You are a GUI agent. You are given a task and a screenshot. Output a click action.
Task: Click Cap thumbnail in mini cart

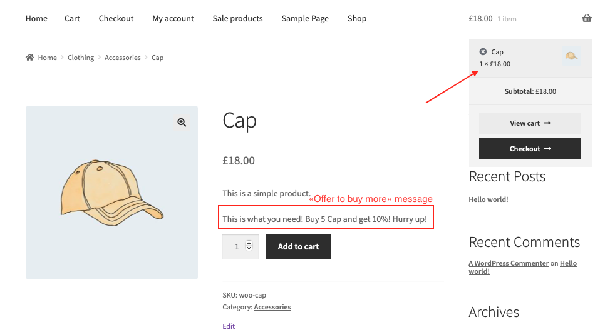571,56
